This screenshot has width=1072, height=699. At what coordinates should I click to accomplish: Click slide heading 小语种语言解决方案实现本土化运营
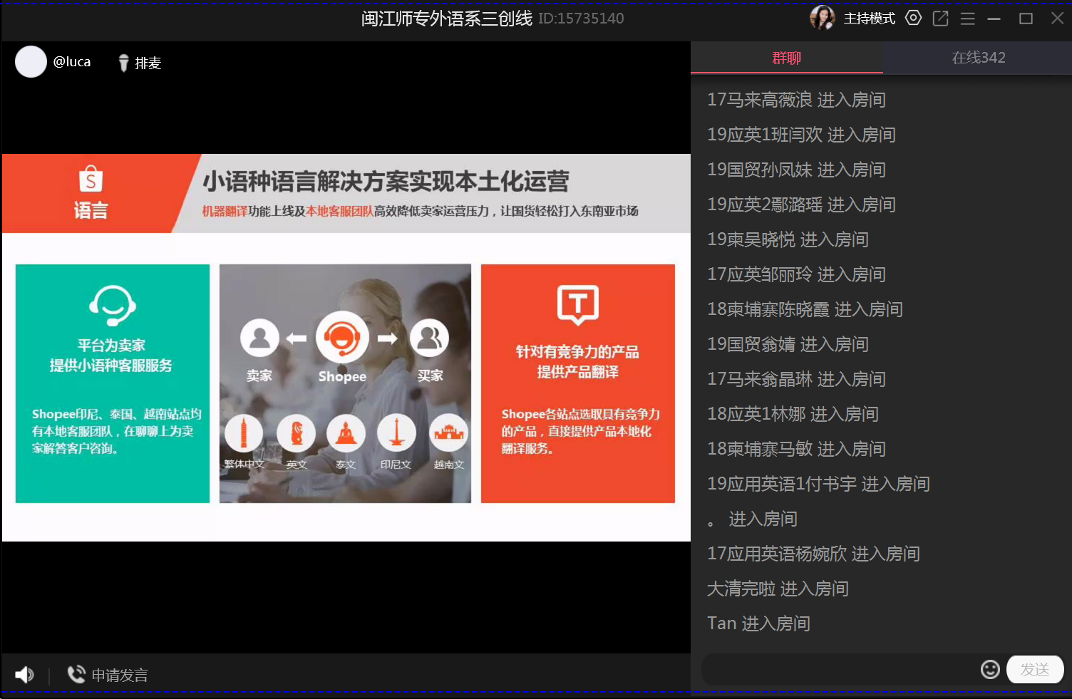click(386, 182)
